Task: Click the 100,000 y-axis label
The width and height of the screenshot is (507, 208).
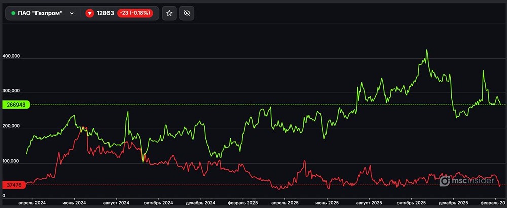Action: point(11,161)
